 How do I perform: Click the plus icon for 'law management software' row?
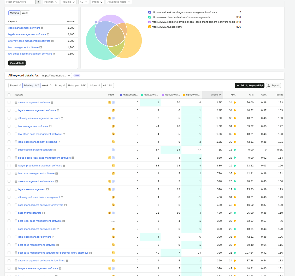(16, 126)
